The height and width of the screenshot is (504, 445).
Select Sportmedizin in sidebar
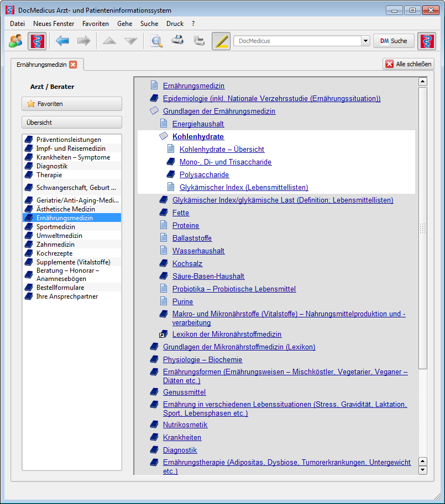click(x=72, y=227)
